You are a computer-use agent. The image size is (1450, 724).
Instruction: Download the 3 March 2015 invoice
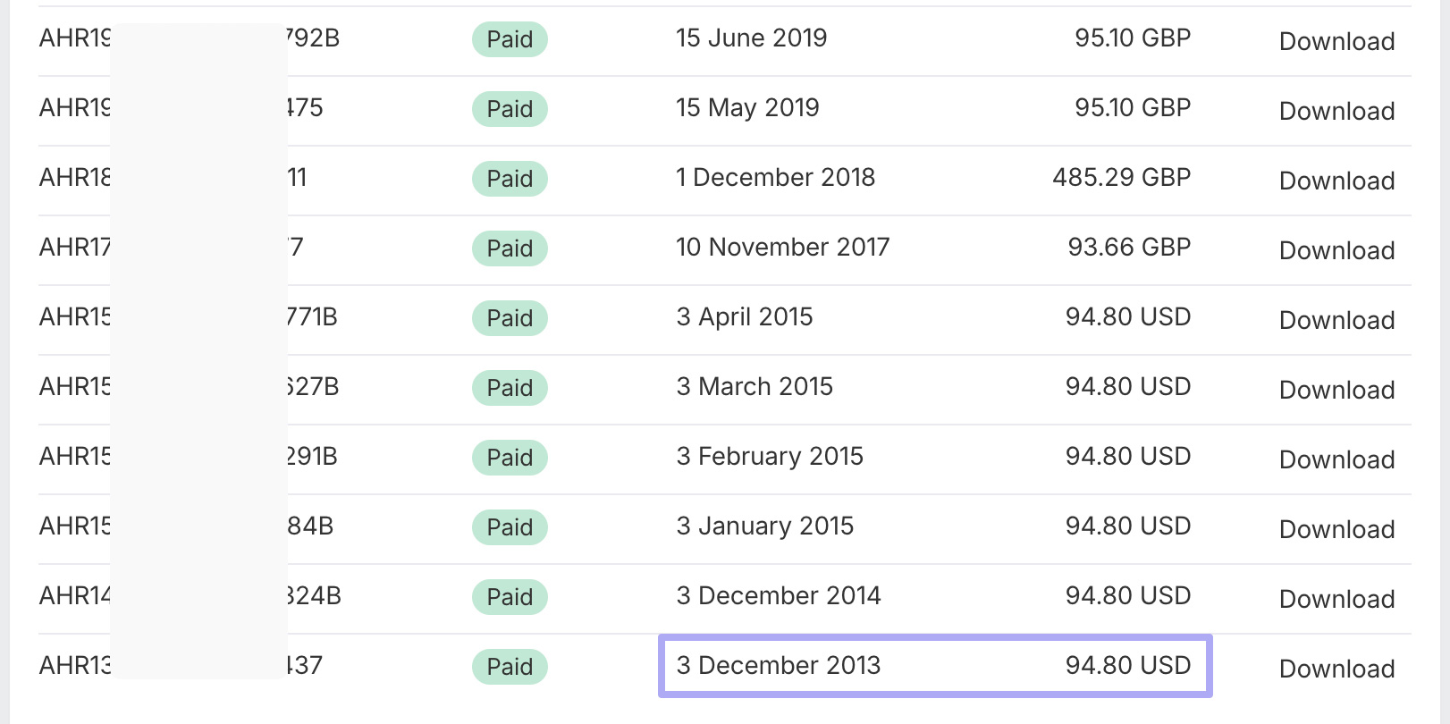tap(1336, 390)
